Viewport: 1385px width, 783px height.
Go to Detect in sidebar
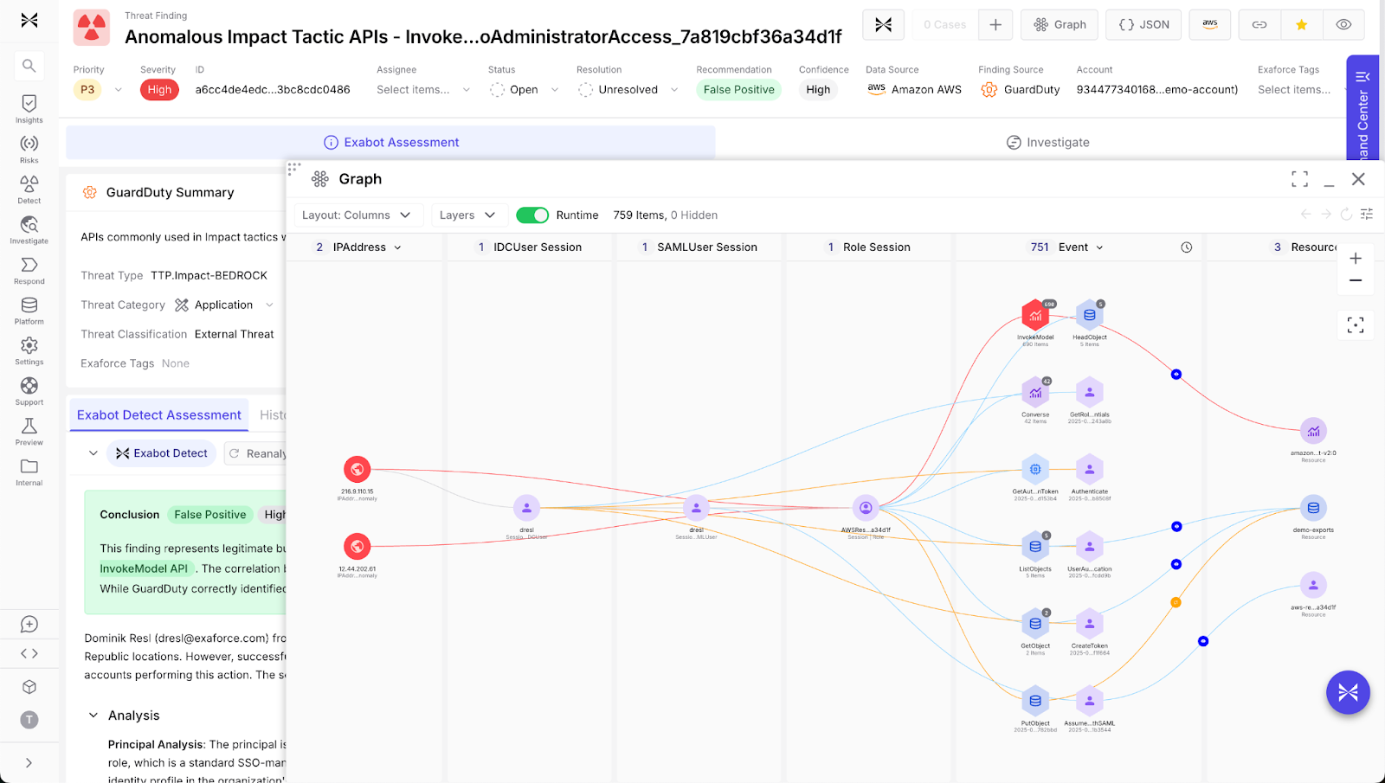click(29, 189)
